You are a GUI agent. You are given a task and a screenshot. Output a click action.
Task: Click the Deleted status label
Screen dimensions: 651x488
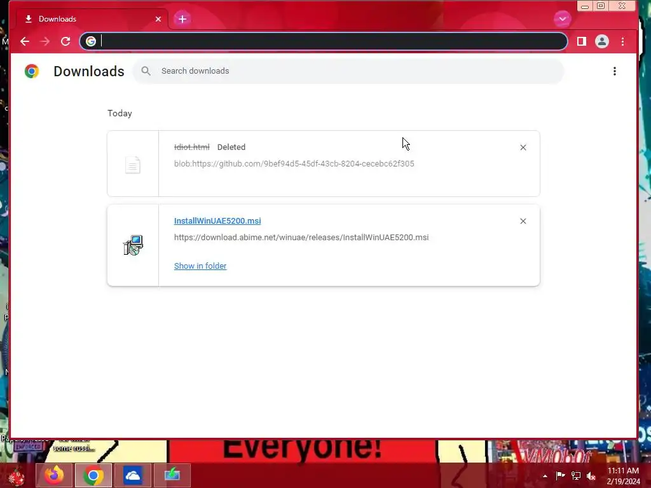click(x=231, y=147)
